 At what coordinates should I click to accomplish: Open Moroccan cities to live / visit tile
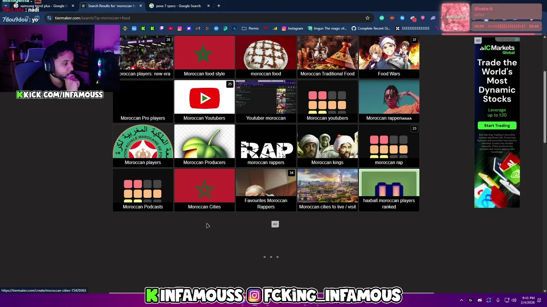[327, 190]
